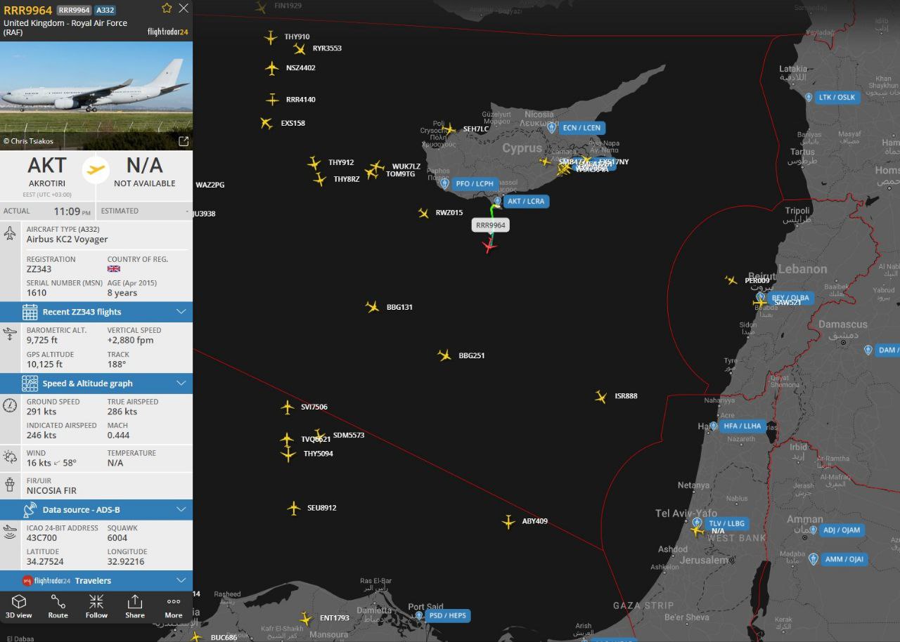Show the flight Route
This screenshot has height=642, width=900.
[x=58, y=607]
